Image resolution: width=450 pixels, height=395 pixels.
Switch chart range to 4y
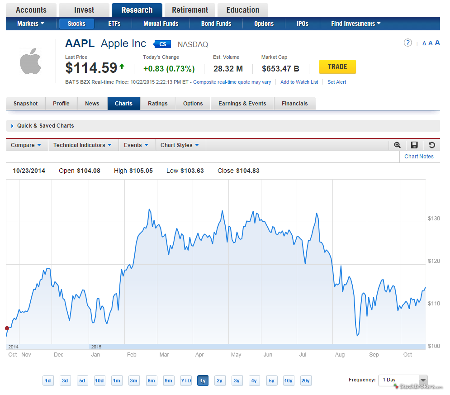point(254,381)
